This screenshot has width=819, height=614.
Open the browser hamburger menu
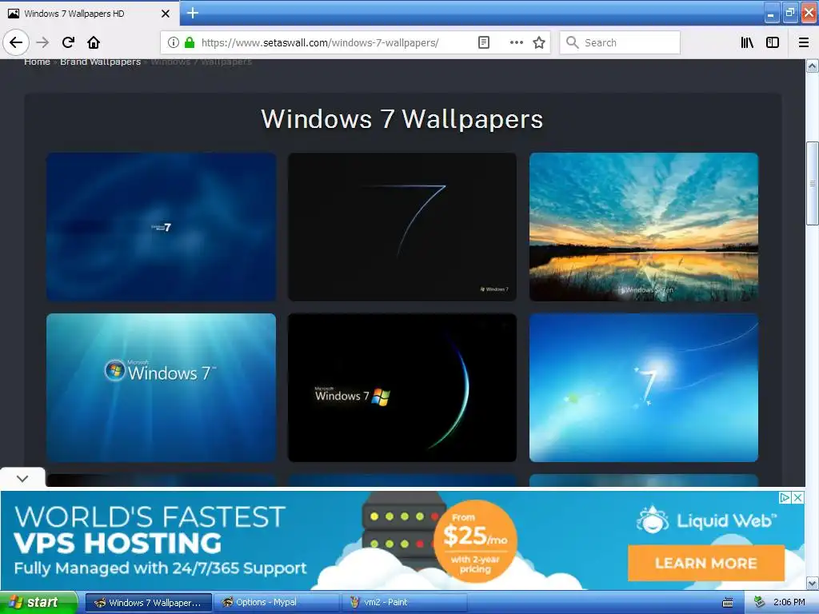(x=804, y=42)
